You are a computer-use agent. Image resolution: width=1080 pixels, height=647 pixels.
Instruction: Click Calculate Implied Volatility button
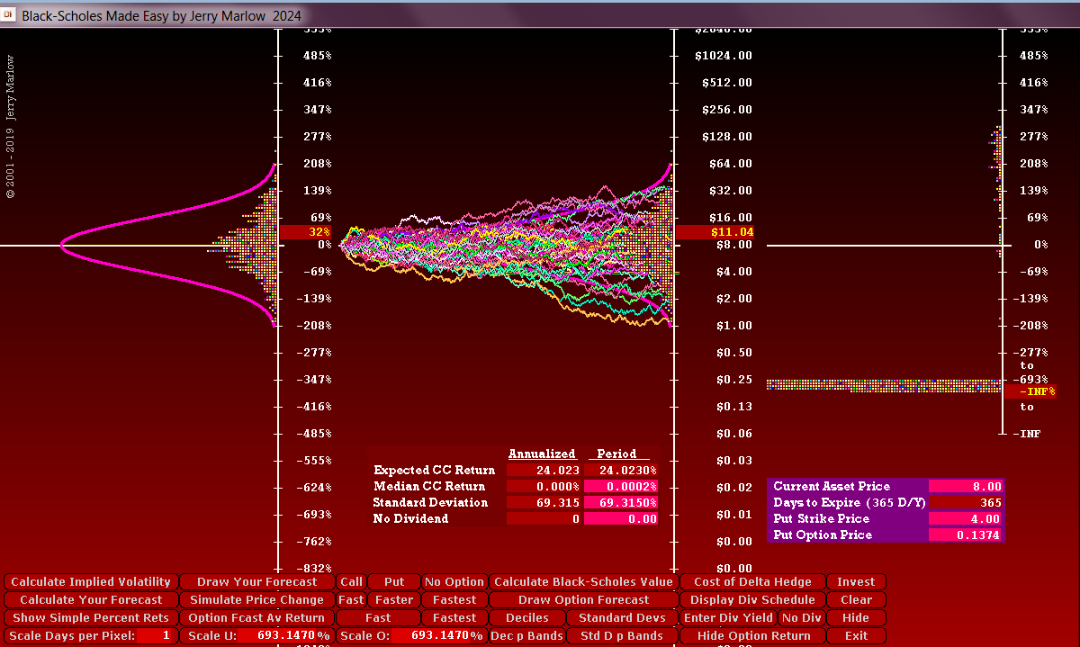click(x=91, y=582)
